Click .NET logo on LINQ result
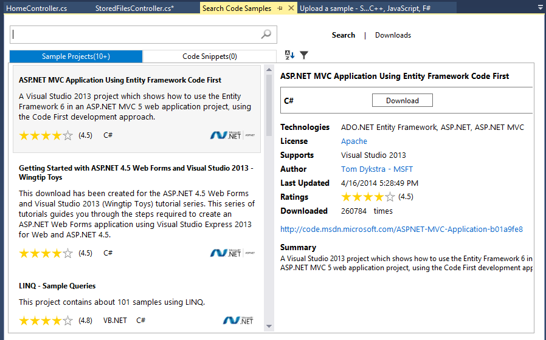This screenshot has height=340, width=546. tap(238, 320)
